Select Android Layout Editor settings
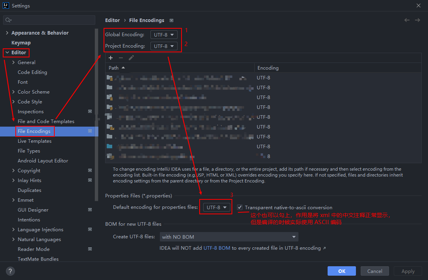Viewport: 428px width, 280px height. point(43,160)
